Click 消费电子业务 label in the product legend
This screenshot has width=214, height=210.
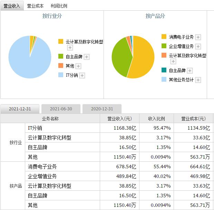point(181,37)
